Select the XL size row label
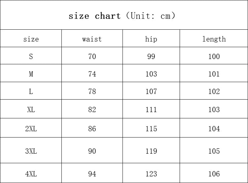Image resolution: width=248 pixels, height=183 pixels. tap(31, 110)
